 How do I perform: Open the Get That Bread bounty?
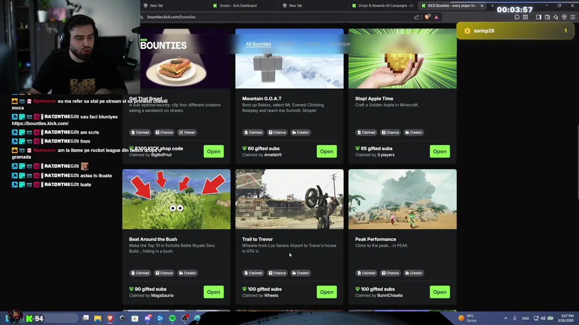coord(214,151)
